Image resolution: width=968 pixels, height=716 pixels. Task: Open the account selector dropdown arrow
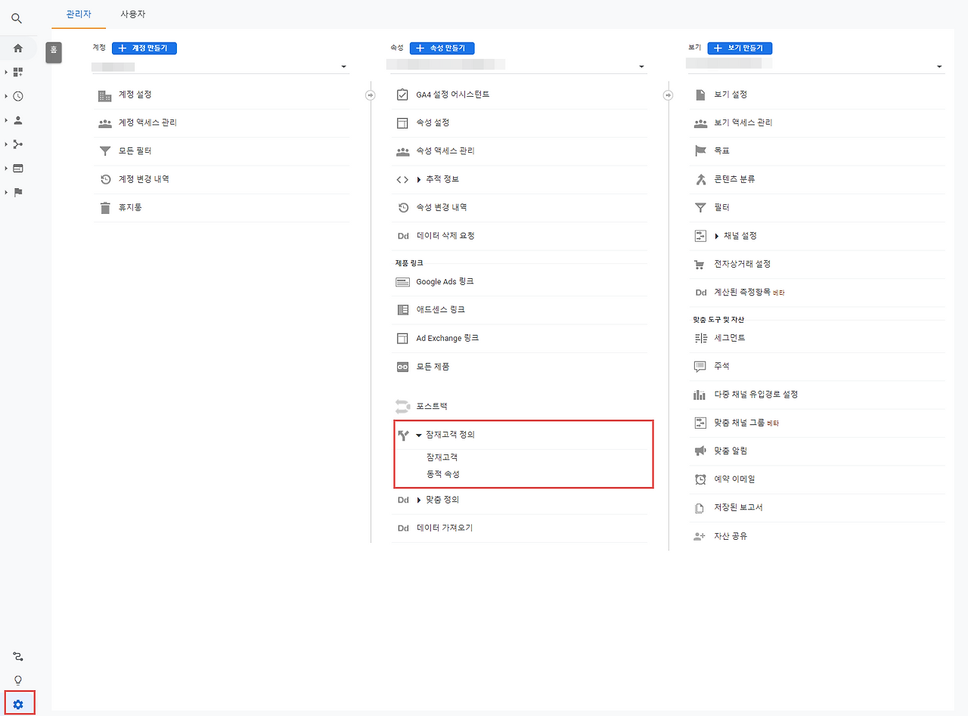click(344, 67)
